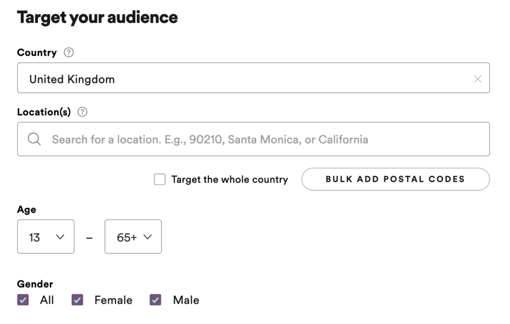Open the maximum age dropdown
The width and height of the screenshot is (510, 324).
(133, 237)
